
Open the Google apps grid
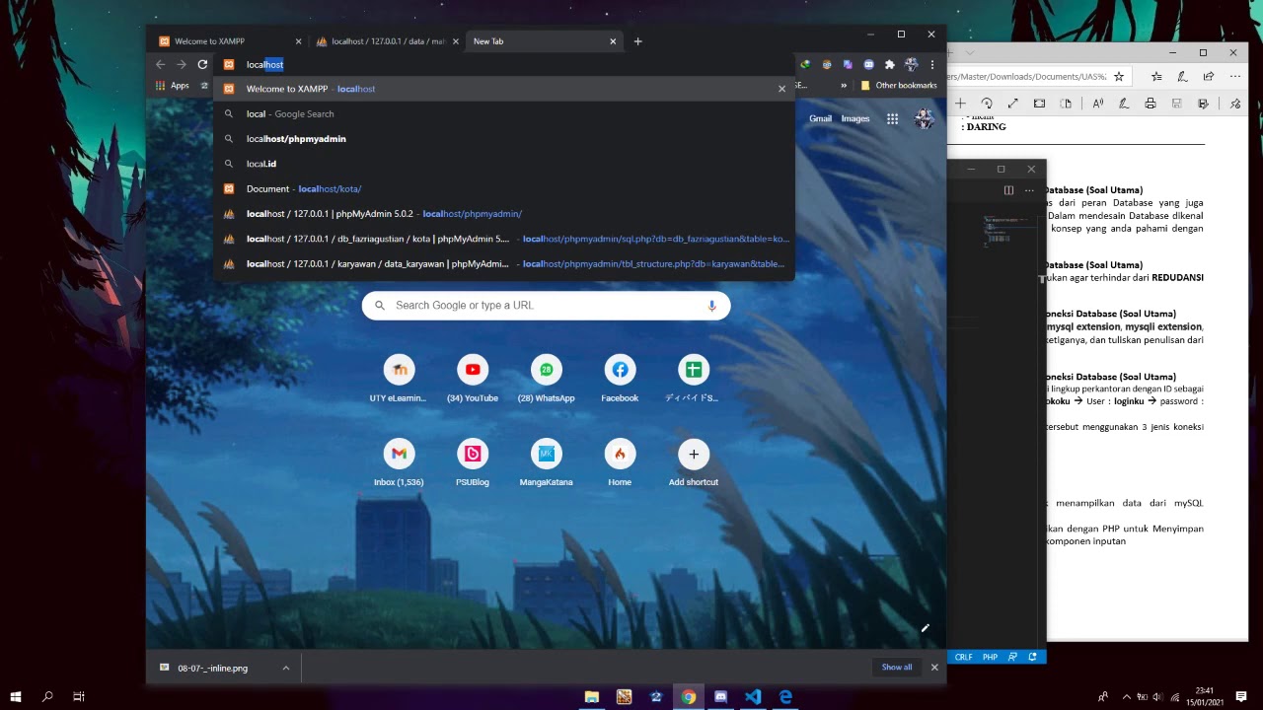pos(892,118)
